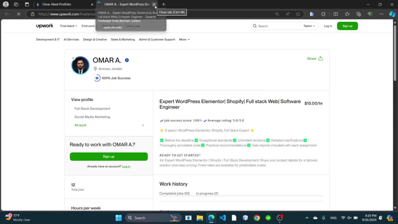Image resolution: width=398 pixels, height=224 pixels.
Task: Open Sales & Marketing category
Action: [x=123, y=39]
